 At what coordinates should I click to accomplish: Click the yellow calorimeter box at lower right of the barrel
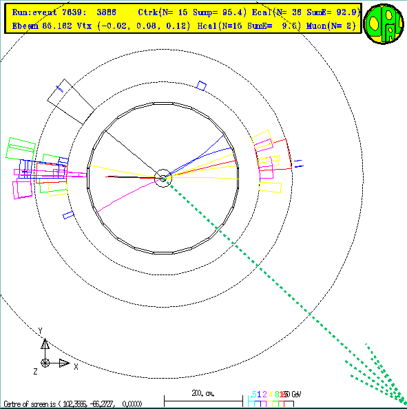point(270,188)
